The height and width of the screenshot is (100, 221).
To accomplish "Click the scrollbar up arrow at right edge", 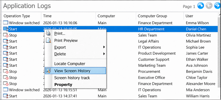I will (x=220, y=14).
